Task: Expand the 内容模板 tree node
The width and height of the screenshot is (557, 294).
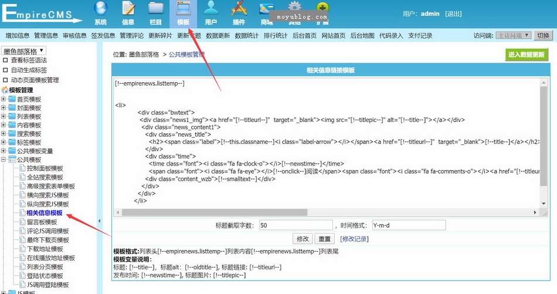Action: [x=3, y=125]
